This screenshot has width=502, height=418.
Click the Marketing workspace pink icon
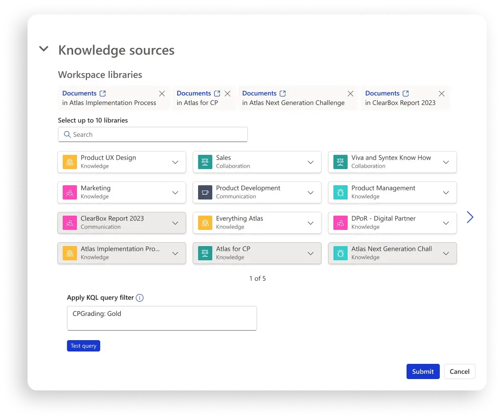pos(70,192)
